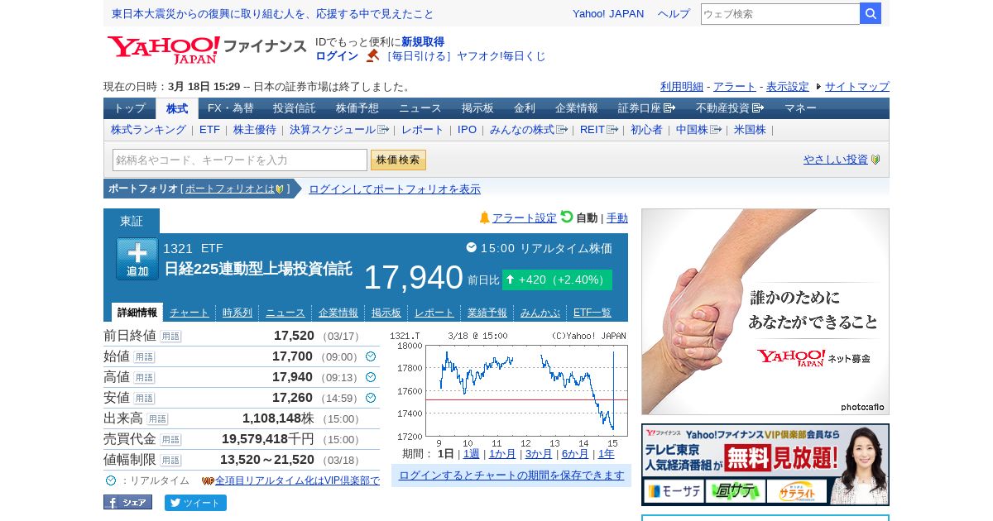
Task: Click 用語 glossary tag beside 売買代金
Action: pyautogui.click(x=170, y=440)
